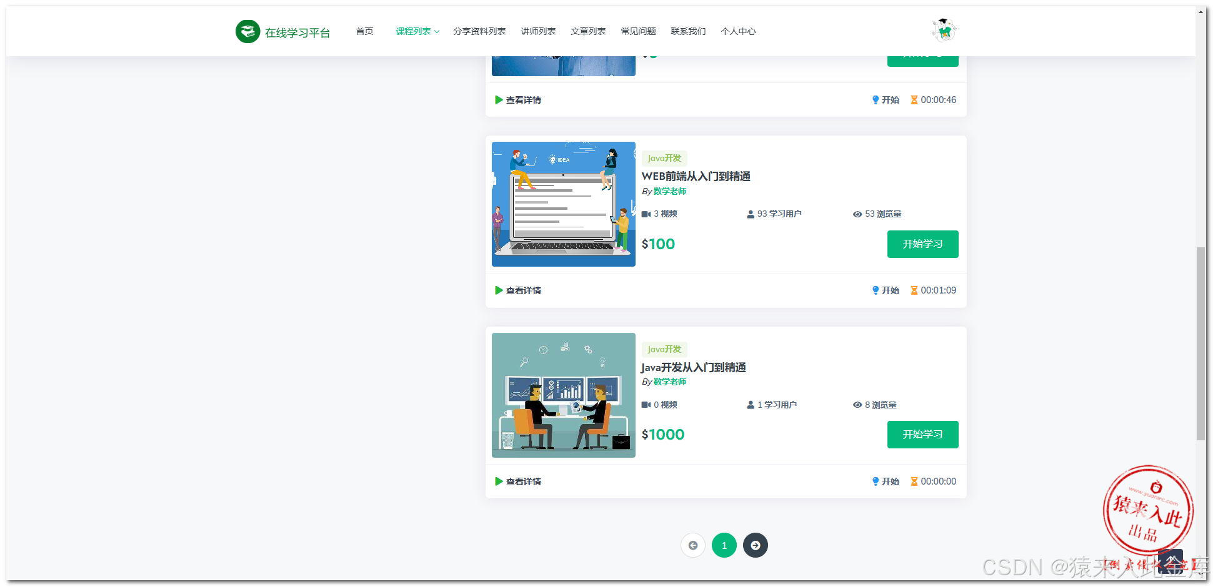Click the user avatar at top right
The image size is (1213, 587).
pyautogui.click(x=943, y=29)
